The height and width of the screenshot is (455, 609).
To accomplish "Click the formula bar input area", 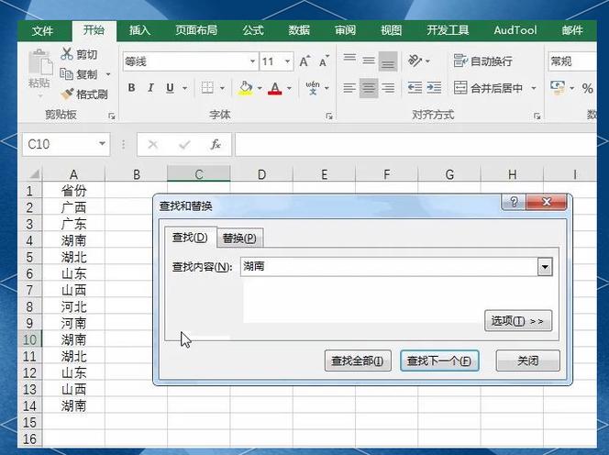I will click(415, 145).
